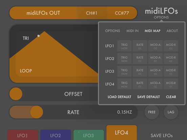Assign LFO1 MOD-R CC mapping
Screen dimensions: 187x140
click(171, 46)
